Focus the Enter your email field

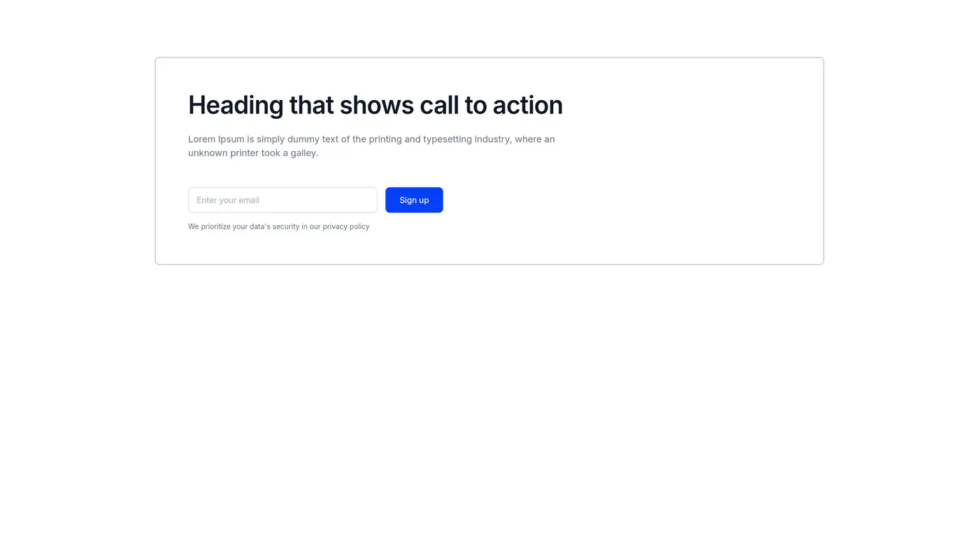tap(283, 200)
